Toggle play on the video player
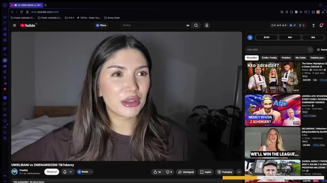327x183 pixels. (126, 96)
